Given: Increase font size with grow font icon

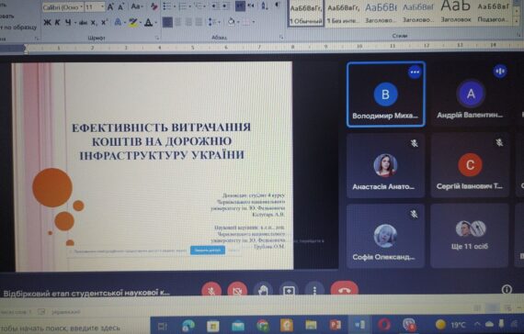Looking at the screenshot, I should coord(110,6).
